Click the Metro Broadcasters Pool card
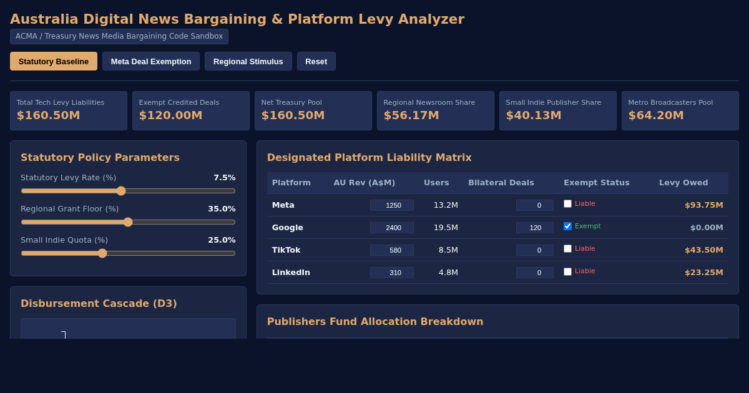 [x=680, y=111]
